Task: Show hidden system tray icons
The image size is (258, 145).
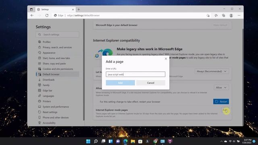Action: tap(221, 141)
